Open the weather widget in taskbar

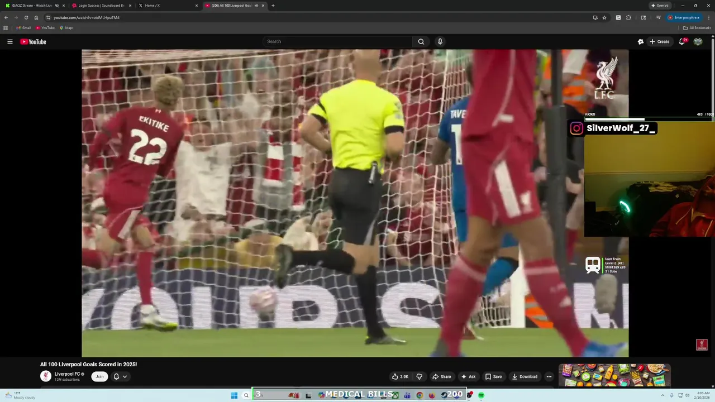[x=20, y=395]
